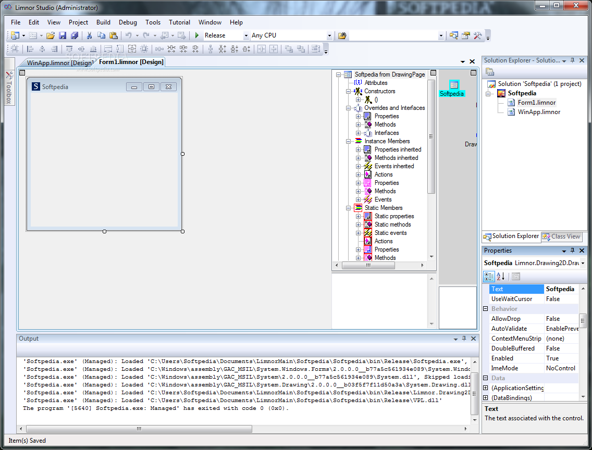The width and height of the screenshot is (592, 450).
Task: Click the Tab Order icon
Action: click(316, 48)
